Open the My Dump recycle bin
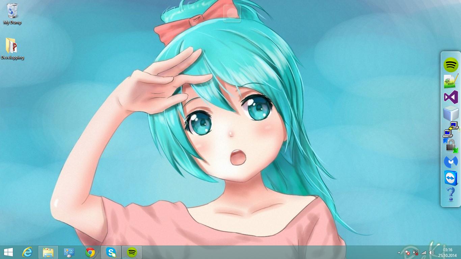461x259 pixels. pos(12,14)
